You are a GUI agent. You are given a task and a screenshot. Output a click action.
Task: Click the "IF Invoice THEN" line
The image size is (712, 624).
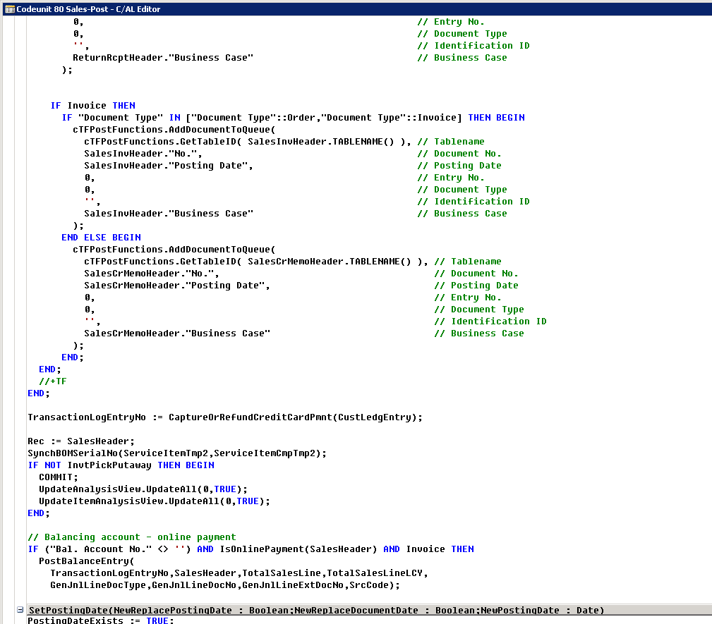click(92, 106)
